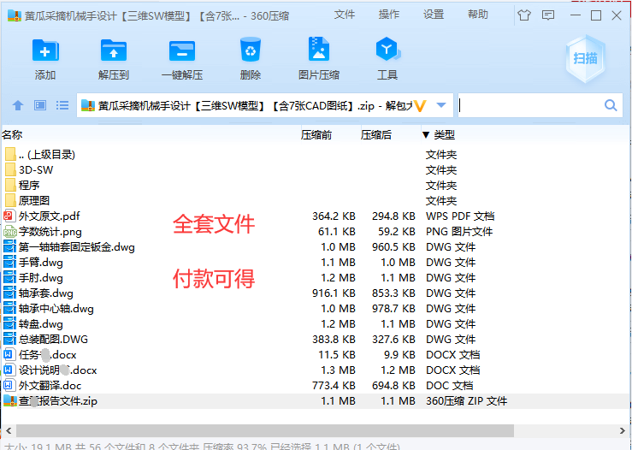Click the 59.2 KB compressed size cell

(x=396, y=232)
